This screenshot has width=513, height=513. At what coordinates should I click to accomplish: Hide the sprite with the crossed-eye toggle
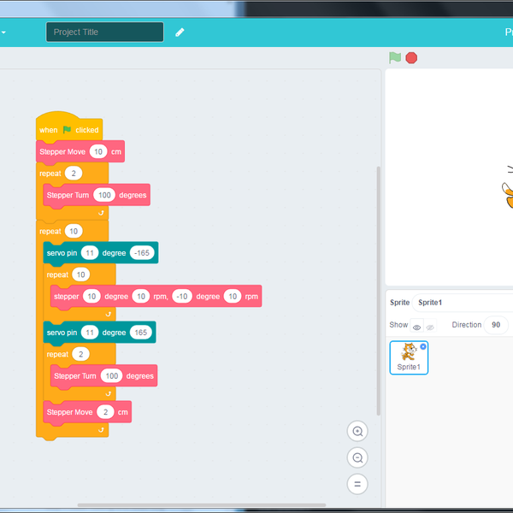pos(430,326)
